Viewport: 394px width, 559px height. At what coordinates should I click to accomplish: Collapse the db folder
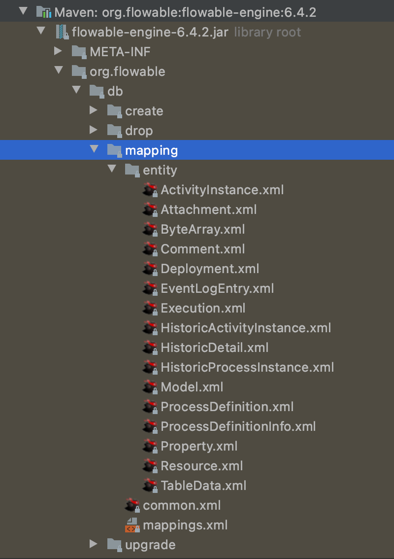click(x=77, y=90)
